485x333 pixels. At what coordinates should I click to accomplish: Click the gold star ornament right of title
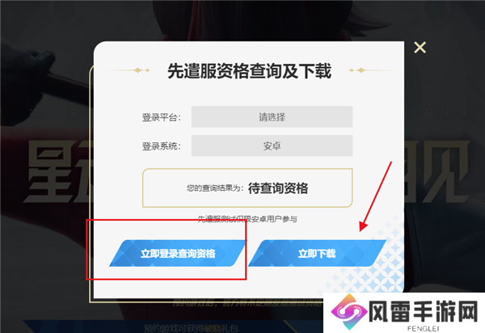(357, 70)
